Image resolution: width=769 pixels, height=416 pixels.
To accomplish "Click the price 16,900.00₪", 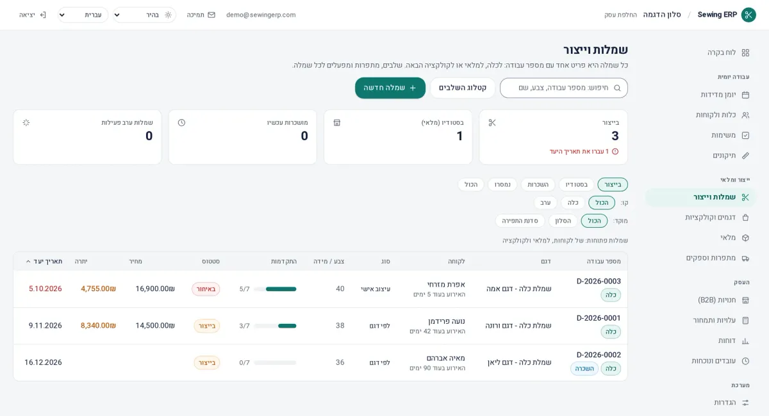I will coord(155,289).
